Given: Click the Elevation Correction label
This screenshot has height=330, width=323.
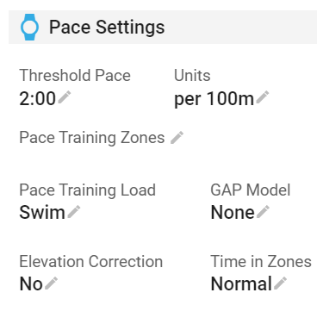Looking at the screenshot, I should [x=91, y=262].
